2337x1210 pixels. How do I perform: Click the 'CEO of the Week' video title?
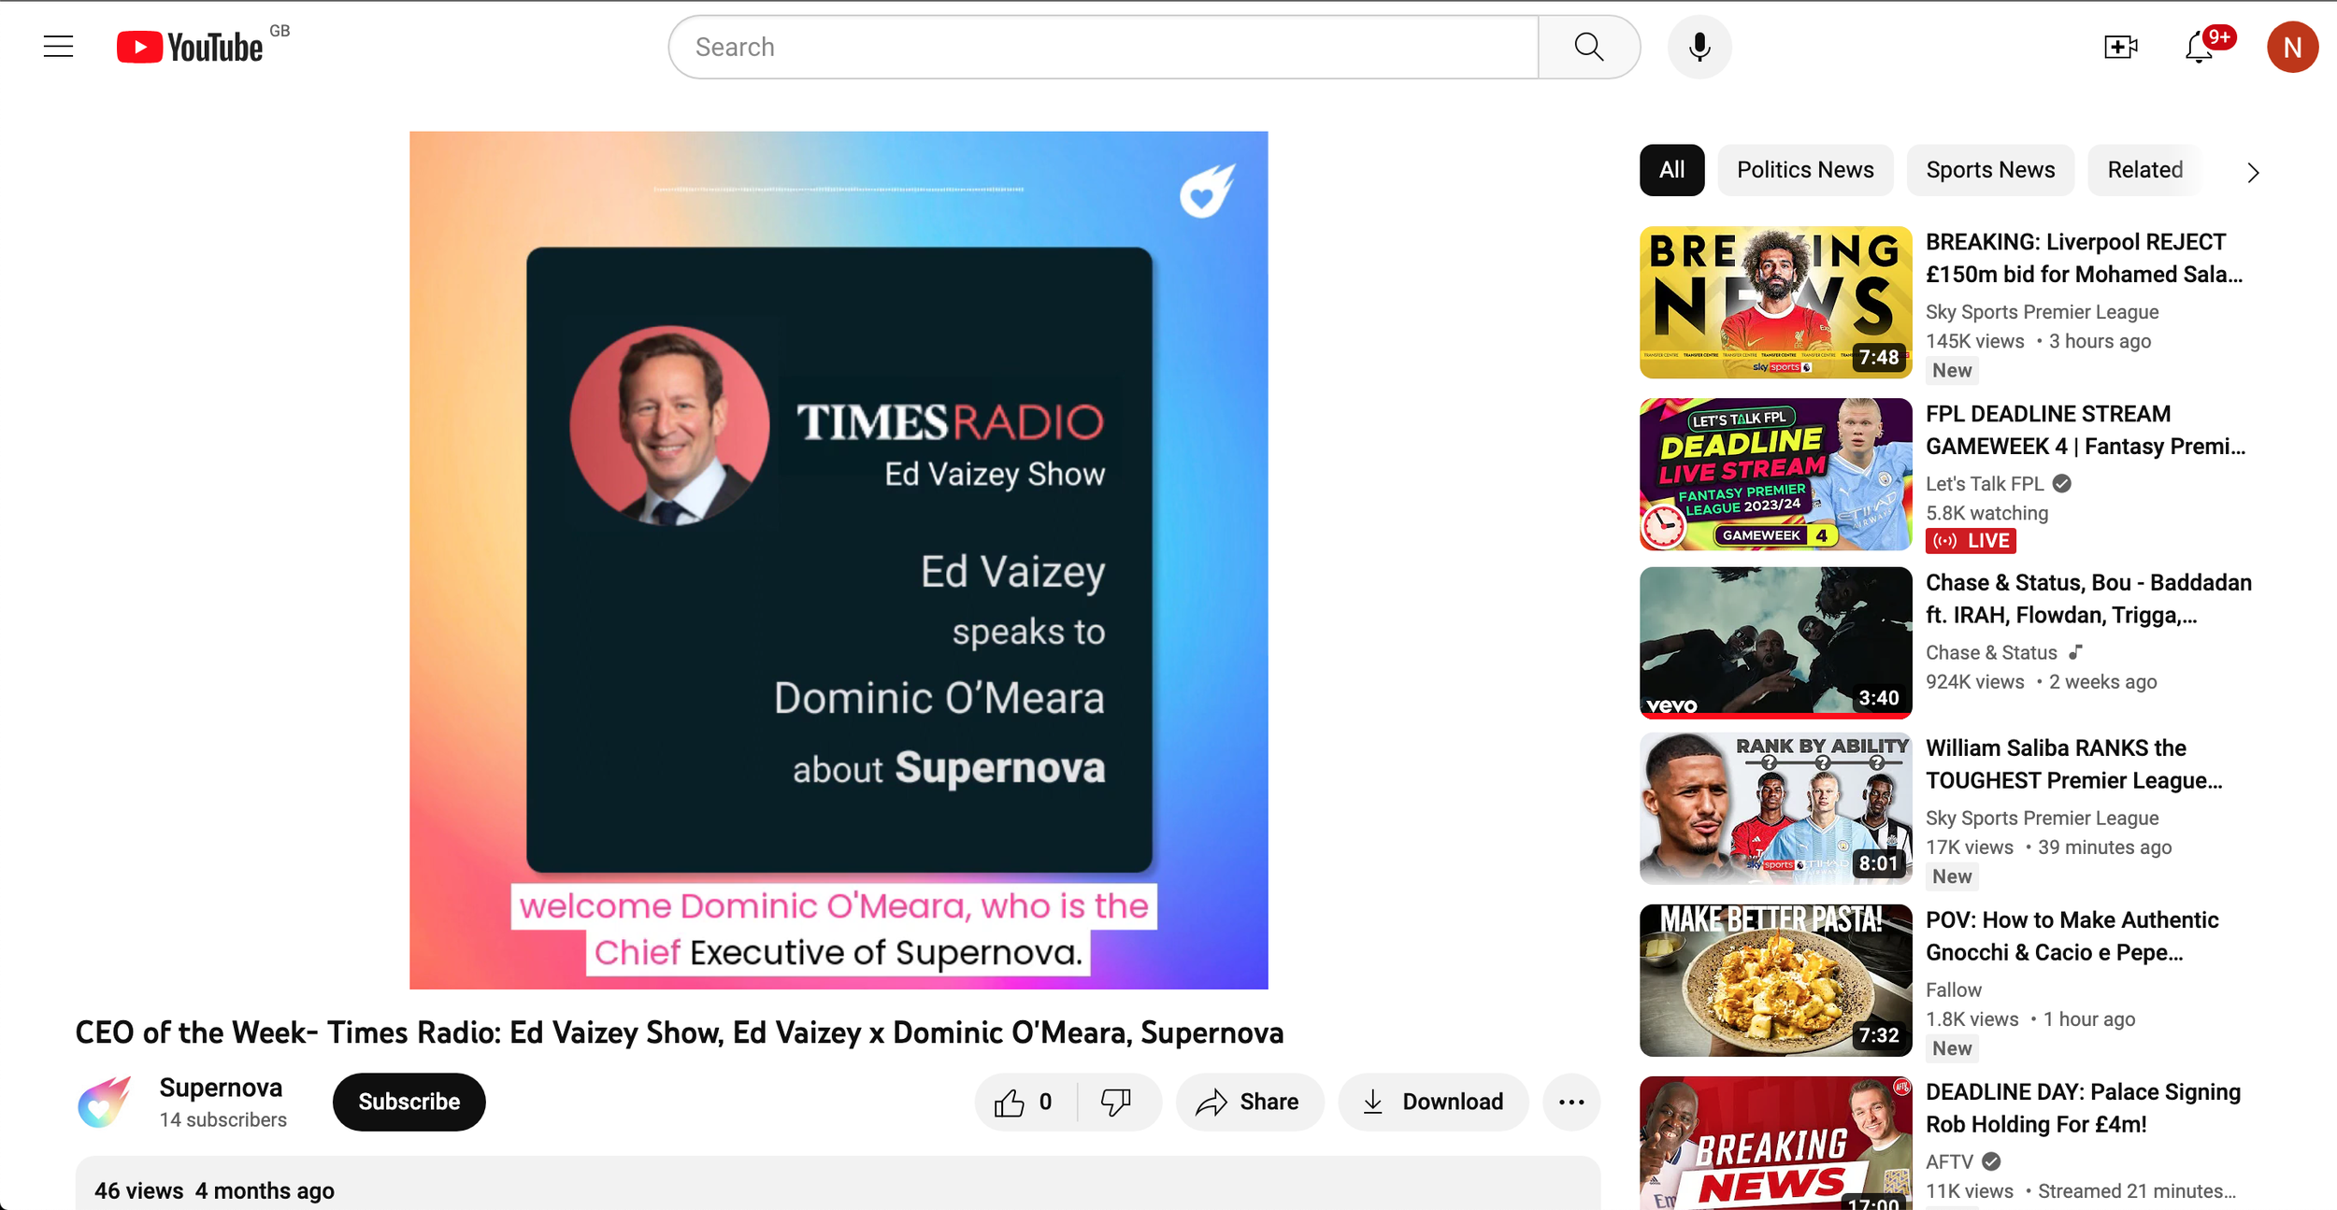click(679, 1032)
